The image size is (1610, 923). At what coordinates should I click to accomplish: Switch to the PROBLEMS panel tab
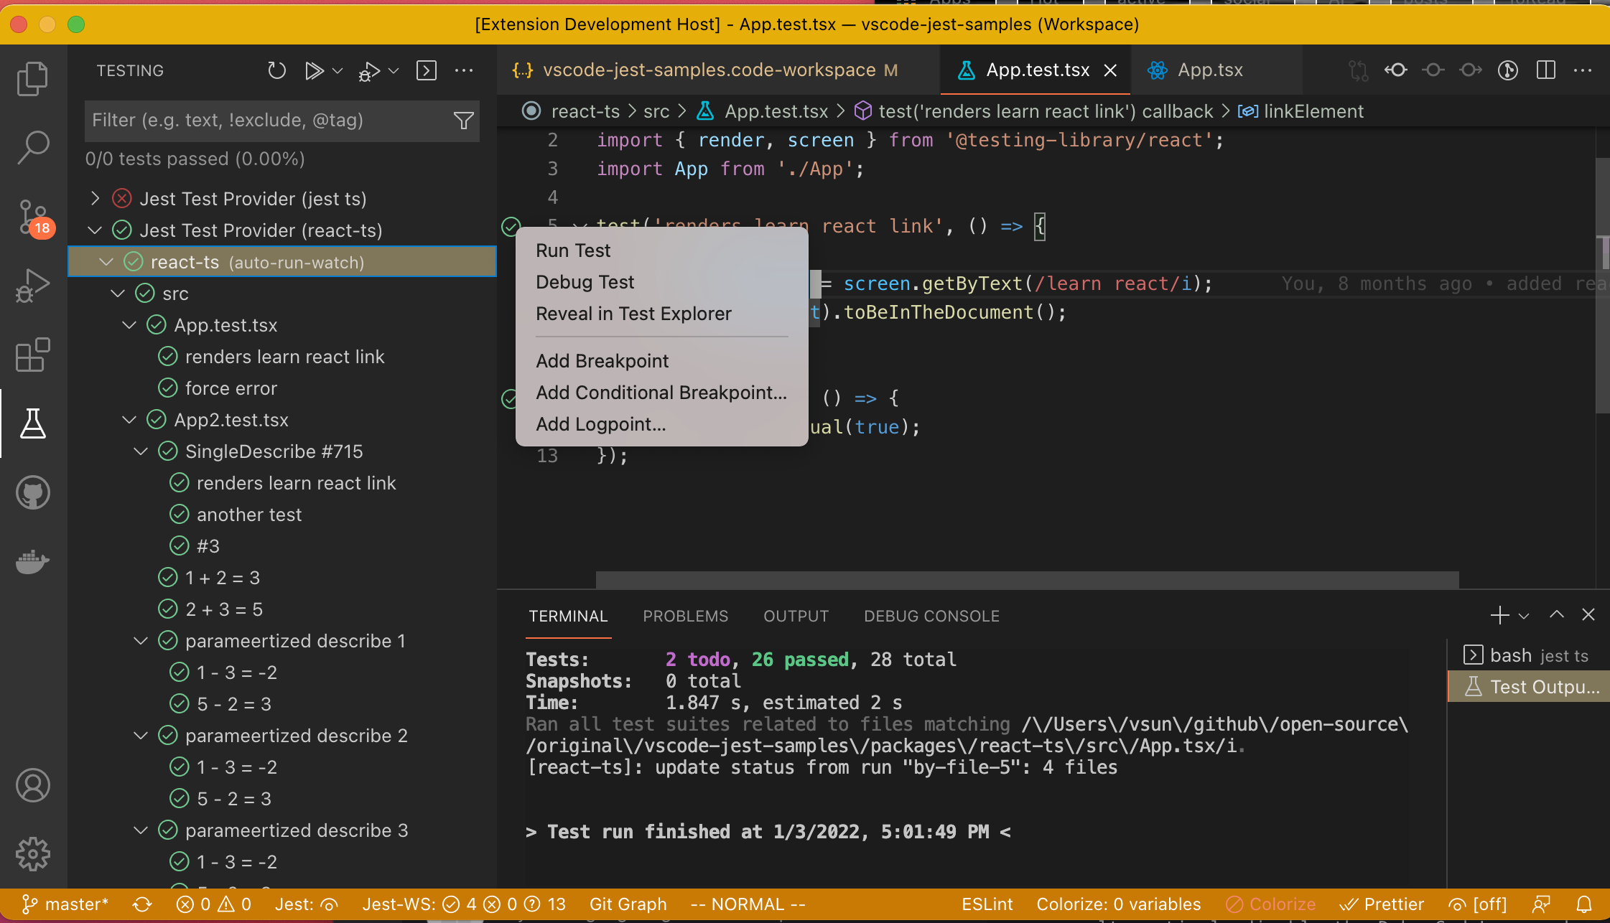click(x=685, y=616)
